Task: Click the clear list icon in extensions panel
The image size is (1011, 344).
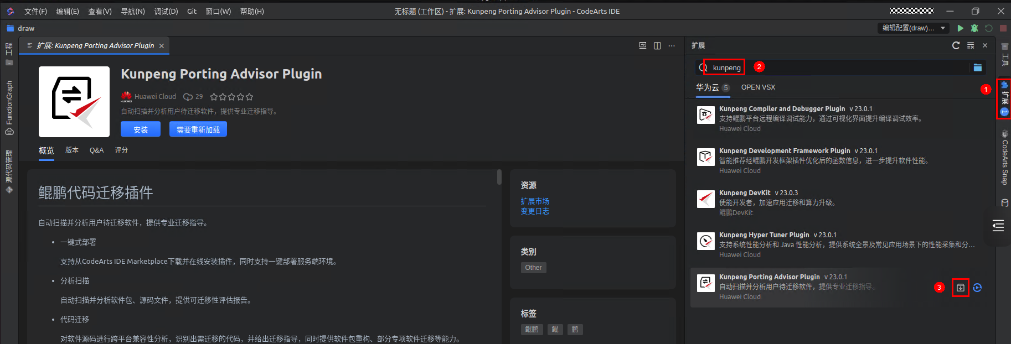Action: [971, 45]
